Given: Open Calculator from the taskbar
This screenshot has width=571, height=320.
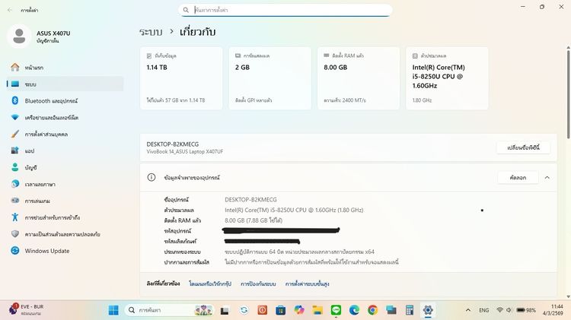Looking at the screenshot, I should pyautogui.click(x=410, y=310).
